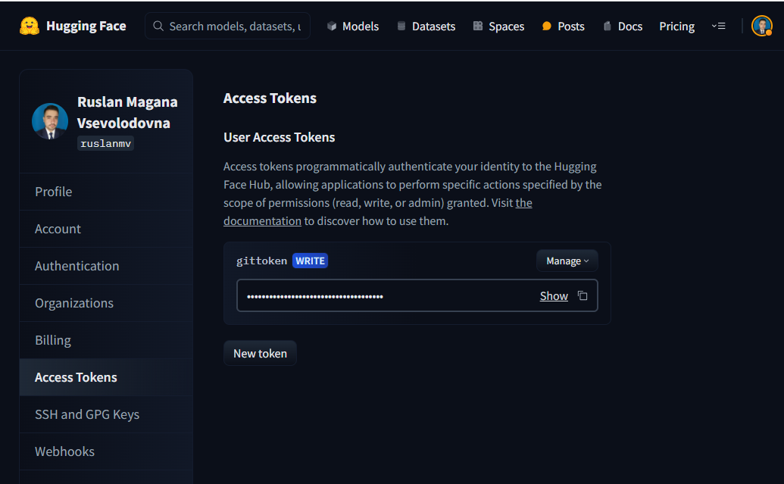Open Datasets page from navbar
Image resolution: width=784 pixels, height=484 pixels.
(x=426, y=26)
